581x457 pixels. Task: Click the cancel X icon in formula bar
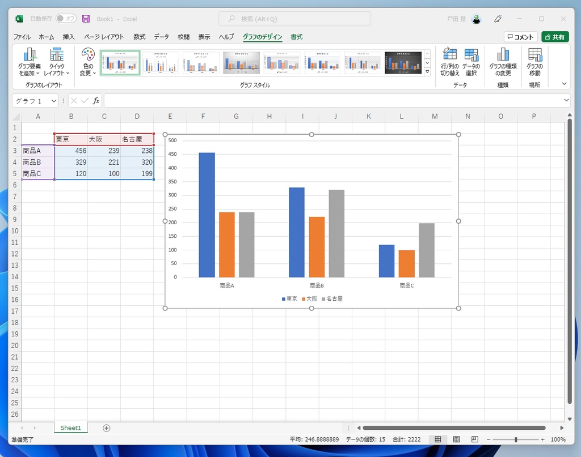(74, 101)
